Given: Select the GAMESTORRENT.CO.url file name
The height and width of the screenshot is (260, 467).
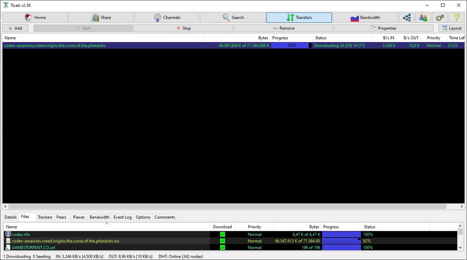Looking at the screenshot, I should tap(33, 248).
